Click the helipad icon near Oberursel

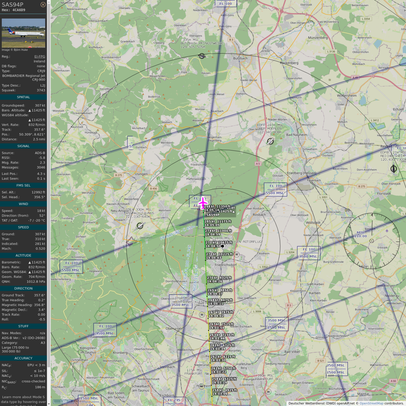click(202, 315)
